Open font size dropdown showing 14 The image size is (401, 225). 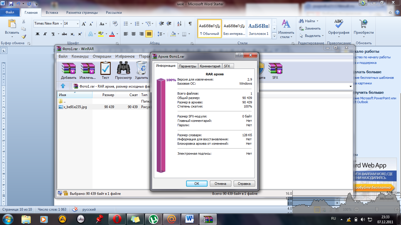[x=78, y=23]
